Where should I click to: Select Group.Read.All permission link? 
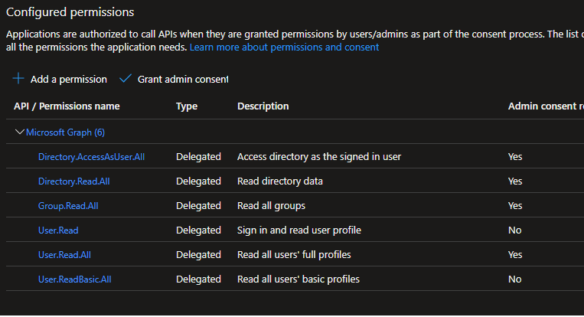[68, 206]
